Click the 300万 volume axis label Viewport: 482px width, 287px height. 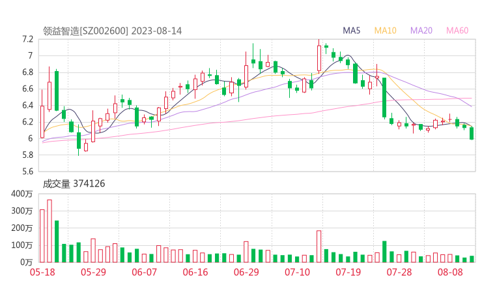[21, 211]
